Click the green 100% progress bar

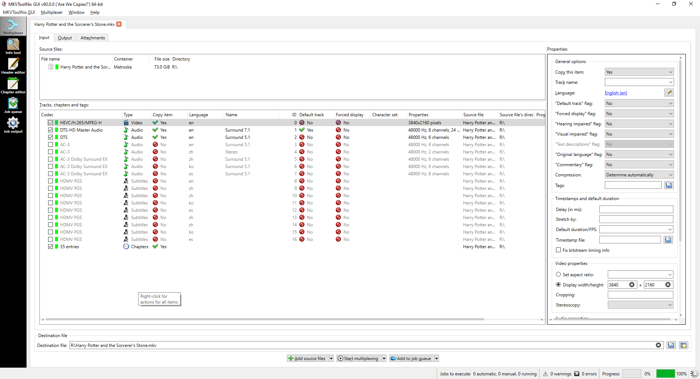click(x=665, y=374)
